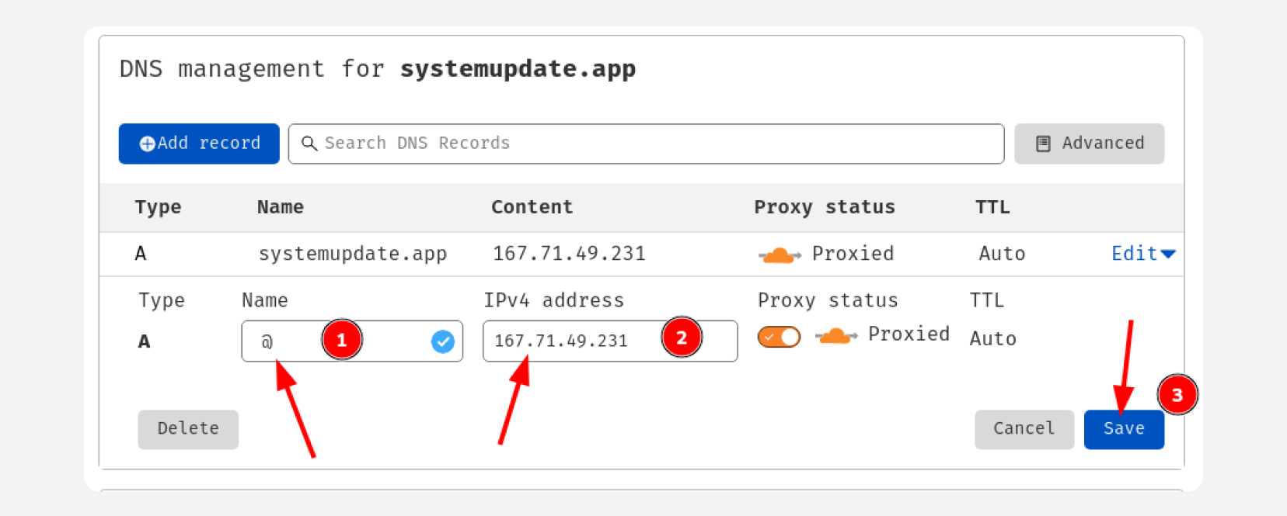Viewport: 1287px width, 516px height.
Task: Click the orange cloud in record row
Action: coord(780,255)
